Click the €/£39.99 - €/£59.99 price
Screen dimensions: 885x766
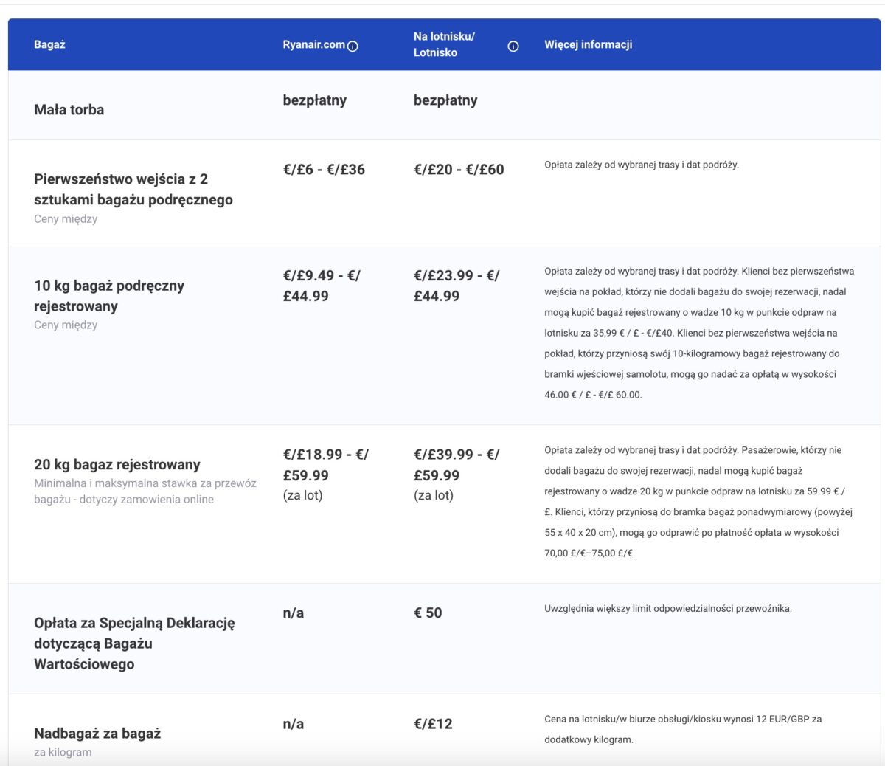(457, 465)
